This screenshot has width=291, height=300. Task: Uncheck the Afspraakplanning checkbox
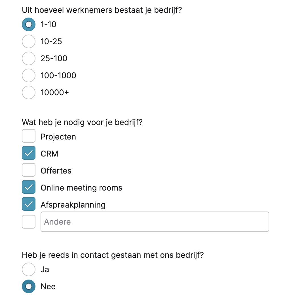(29, 204)
